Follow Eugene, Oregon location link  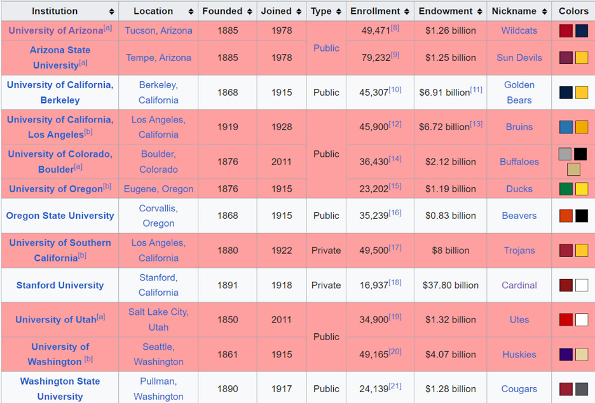[159, 189]
